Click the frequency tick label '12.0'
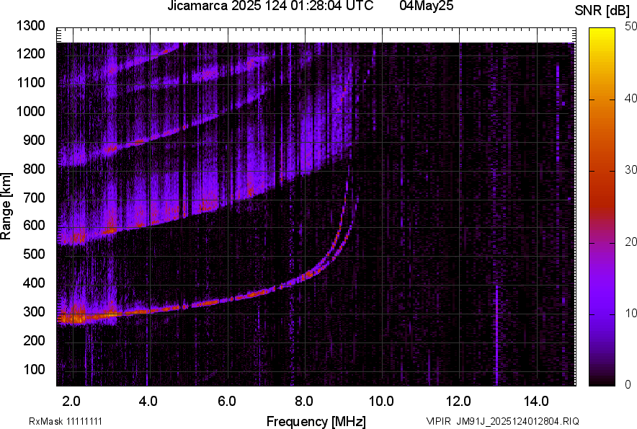The height and width of the screenshot is (429, 637). [x=459, y=402]
